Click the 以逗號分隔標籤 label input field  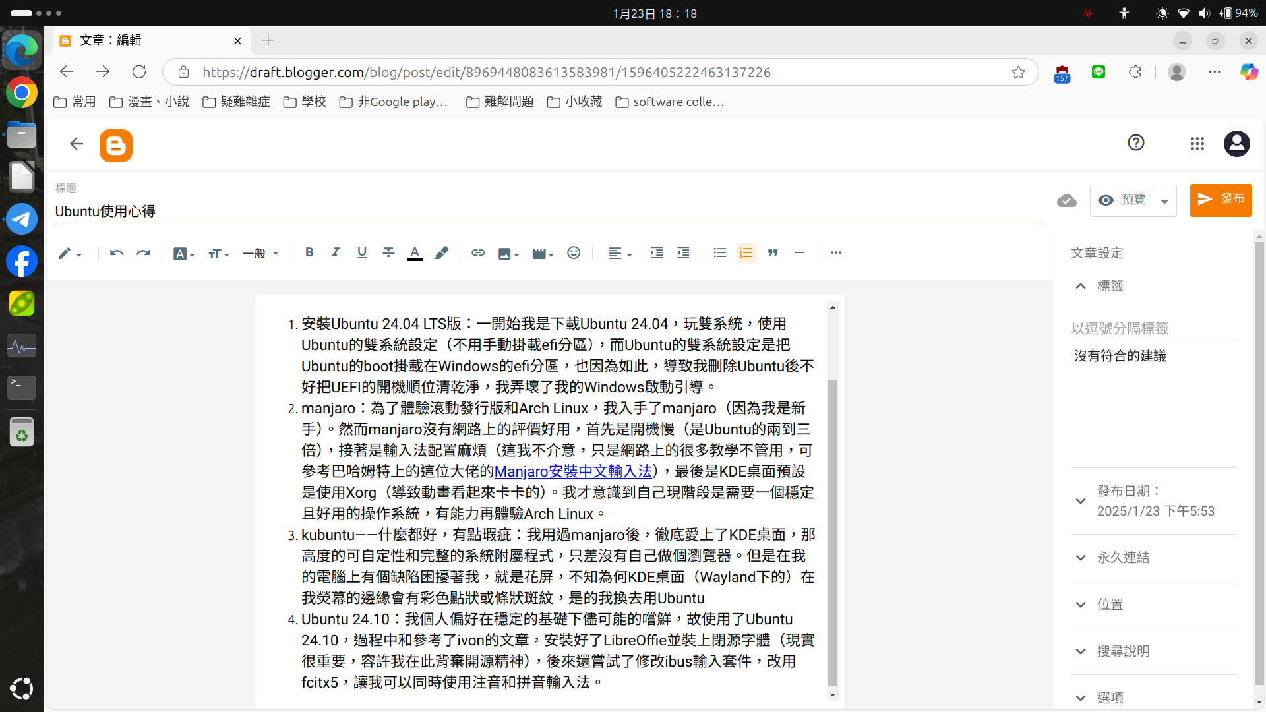click(x=1154, y=328)
